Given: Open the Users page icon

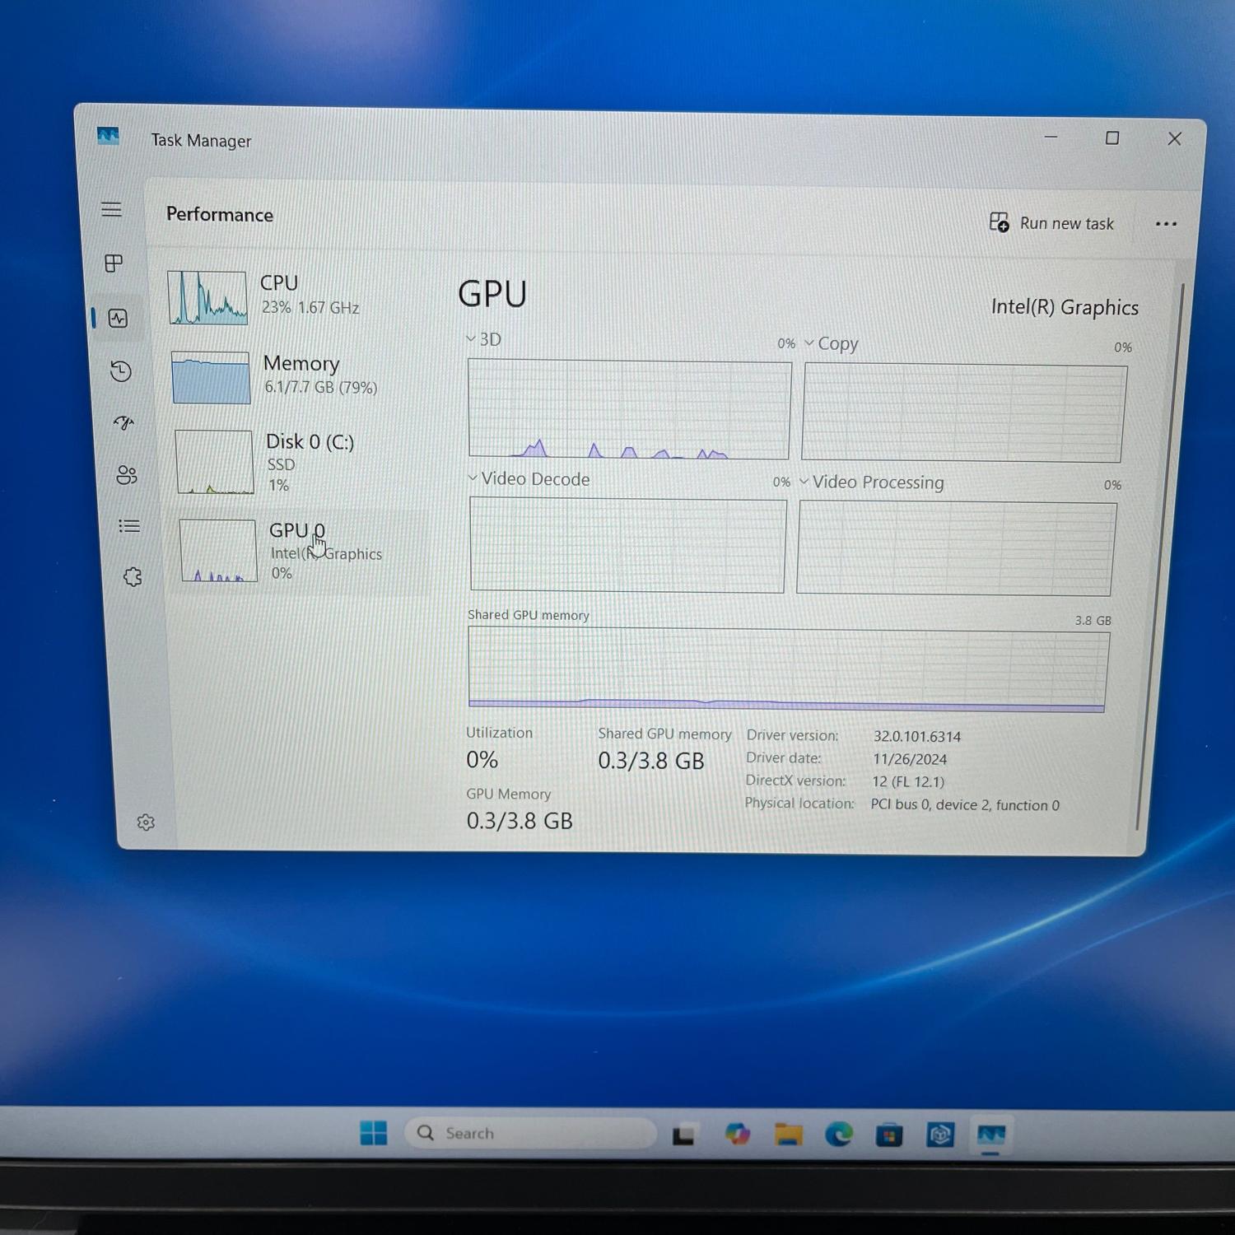Looking at the screenshot, I should 127,475.
